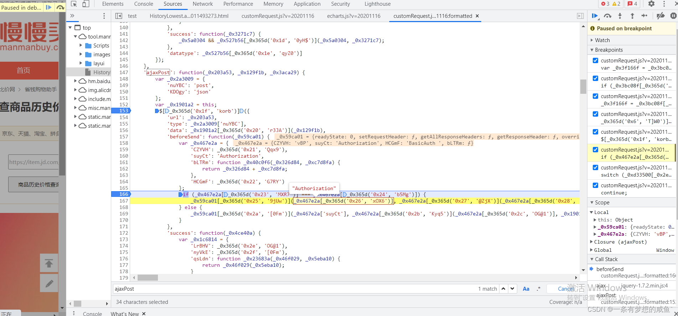This screenshot has height=316, width=678.
Task: Toggle debugger sidebar pane icon
Action: click(x=580, y=16)
